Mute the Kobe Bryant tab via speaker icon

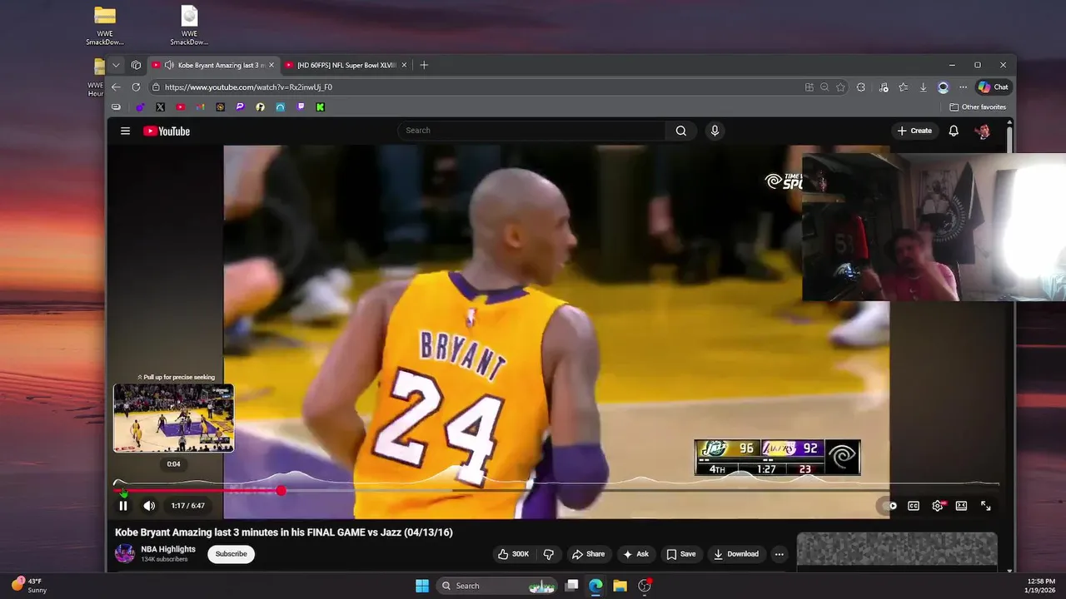coord(169,65)
